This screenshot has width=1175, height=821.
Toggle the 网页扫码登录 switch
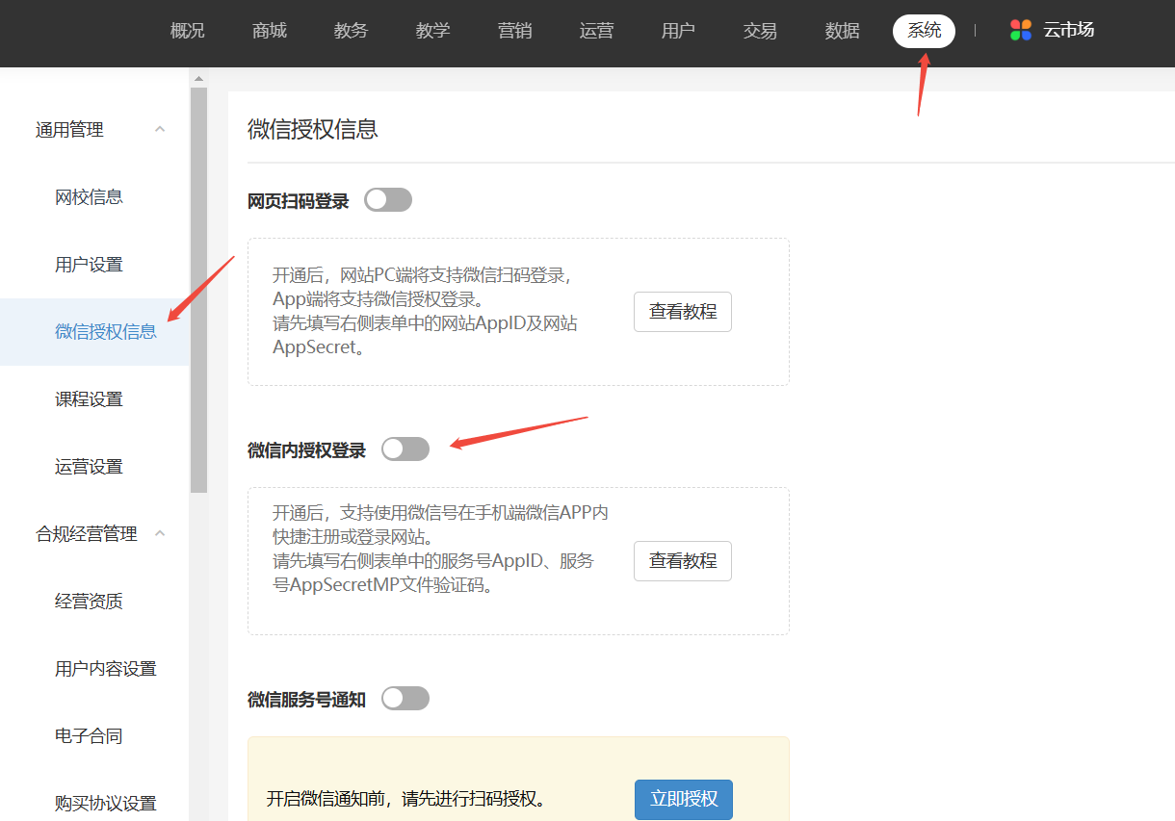point(388,200)
